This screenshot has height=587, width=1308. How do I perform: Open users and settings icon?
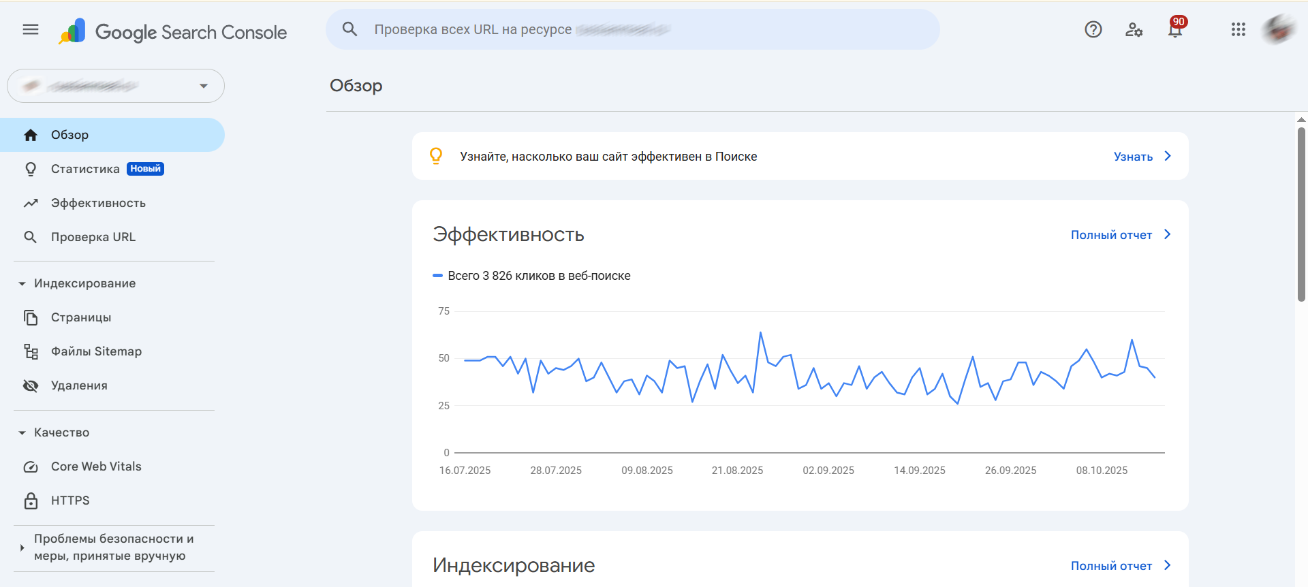coord(1134,29)
